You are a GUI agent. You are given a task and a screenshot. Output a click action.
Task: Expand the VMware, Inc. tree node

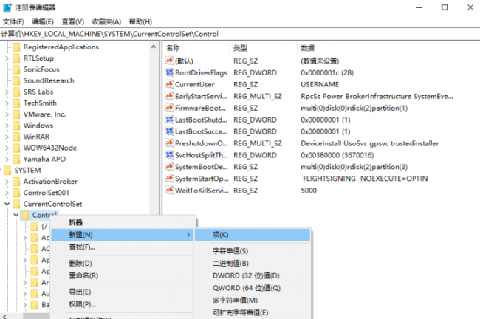[7, 114]
